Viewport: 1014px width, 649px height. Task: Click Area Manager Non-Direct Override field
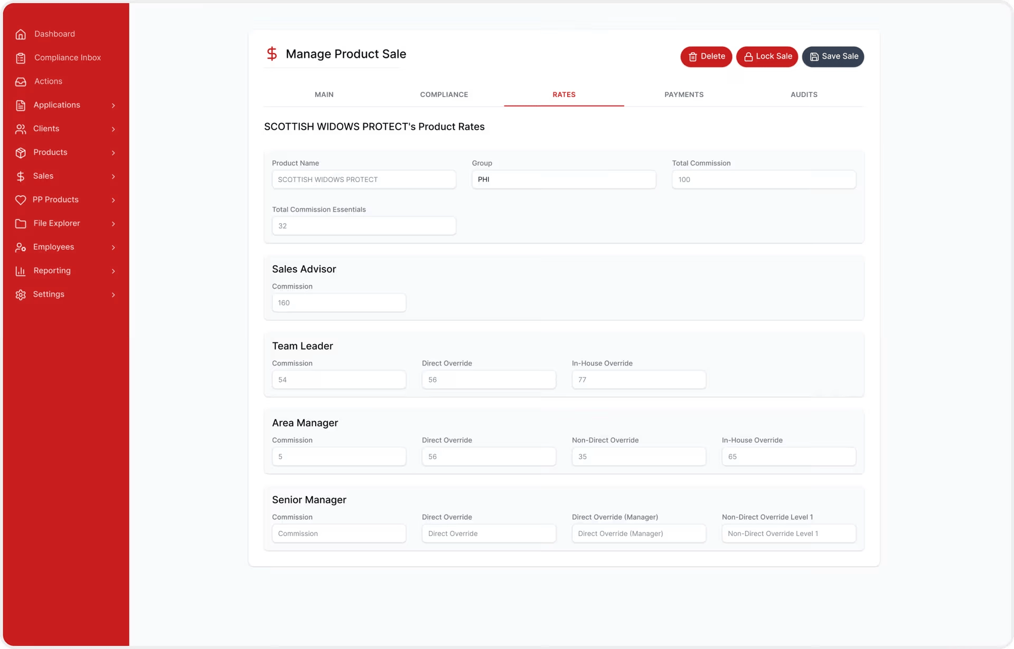tap(639, 457)
